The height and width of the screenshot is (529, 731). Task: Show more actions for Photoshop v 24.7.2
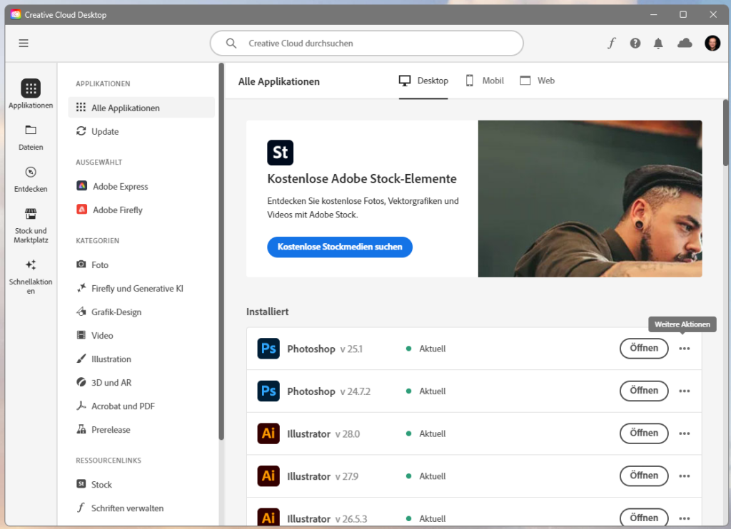click(685, 391)
